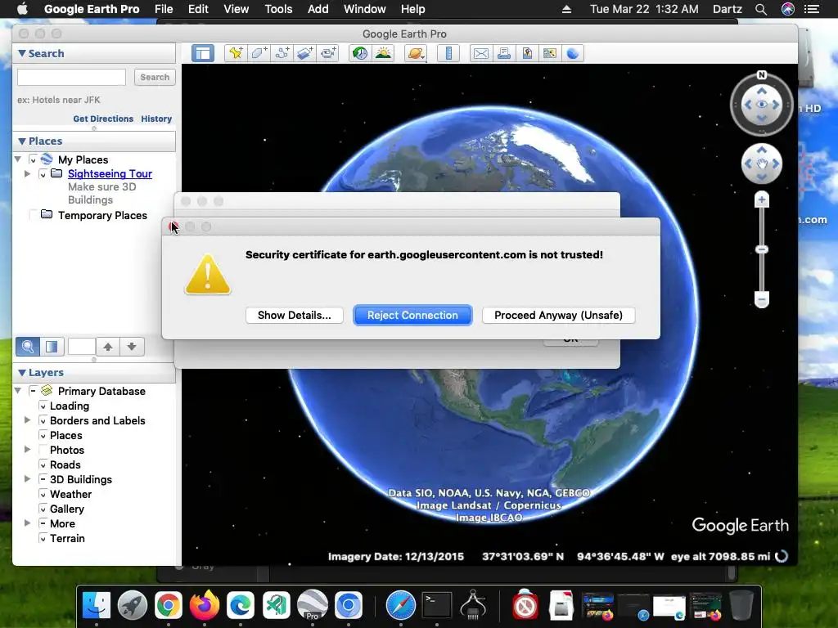
Task: Toggle the Places layer checkbox
Action: click(43, 436)
